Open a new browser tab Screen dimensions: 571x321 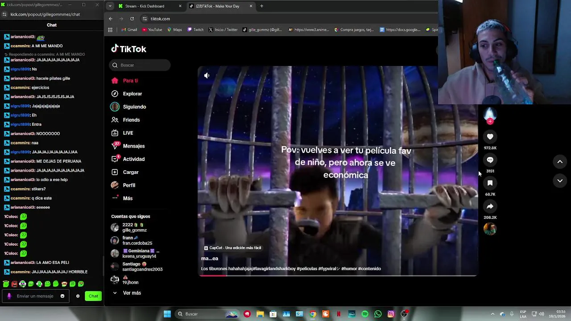pyautogui.click(x=261, y=6)
